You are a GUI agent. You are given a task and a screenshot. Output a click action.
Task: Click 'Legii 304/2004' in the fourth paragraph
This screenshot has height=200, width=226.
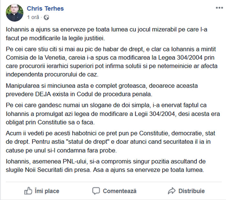tap(155, 114)
